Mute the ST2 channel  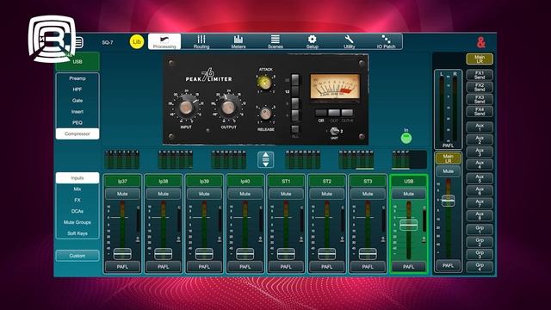[326, 194]
